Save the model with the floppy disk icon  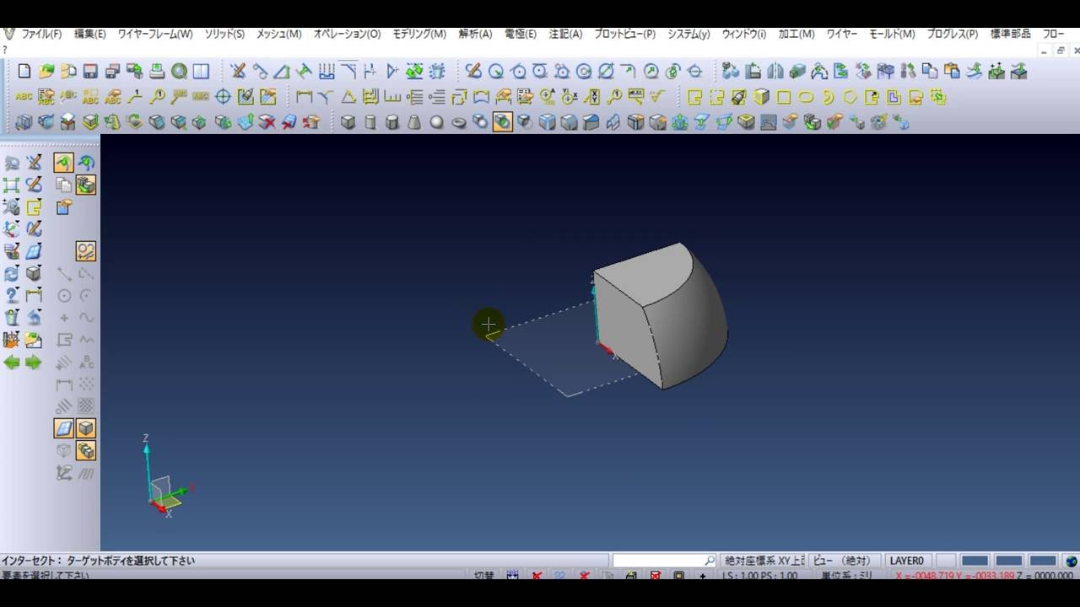(x=90, y=72)
